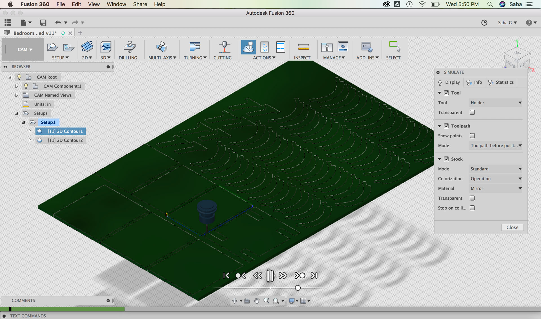The image size is (541, 319).
Task: Click the Post Process G1 G2 icon
Action: pos(264,47)
